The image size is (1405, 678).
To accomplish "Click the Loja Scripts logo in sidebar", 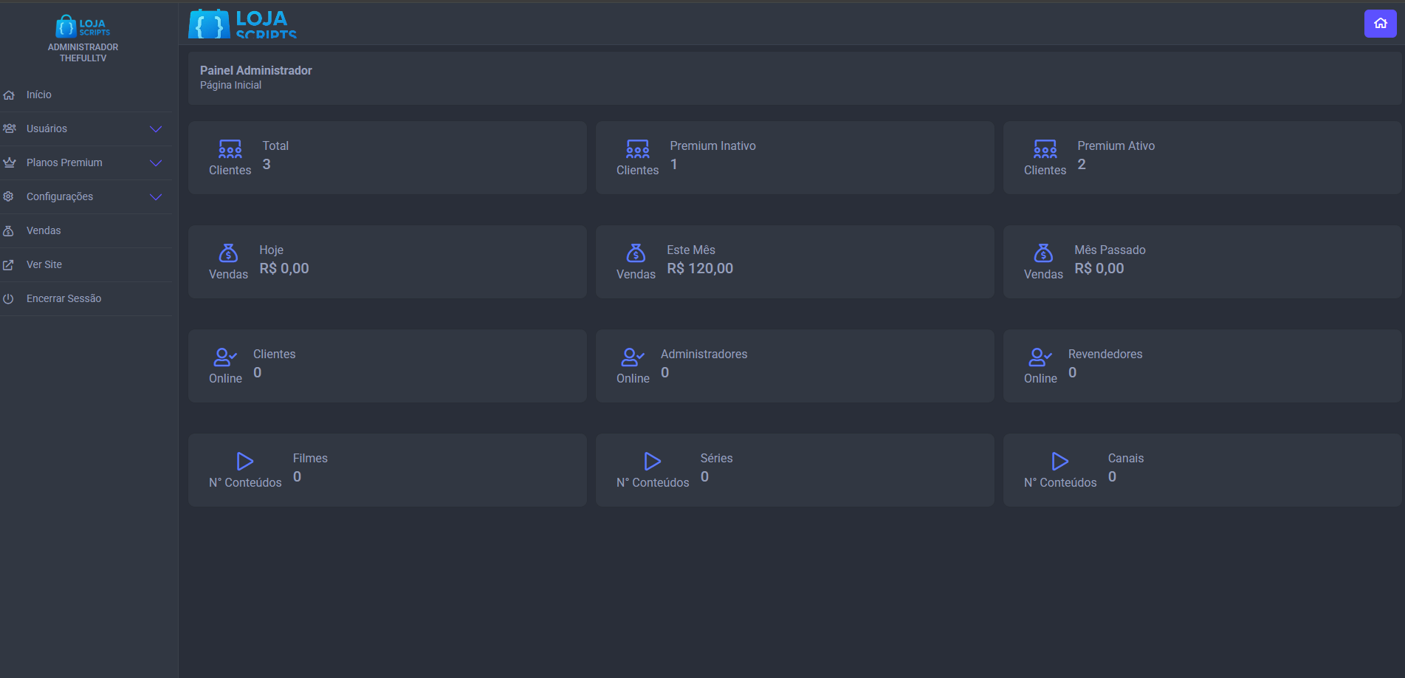I will [x=83, y=27].
